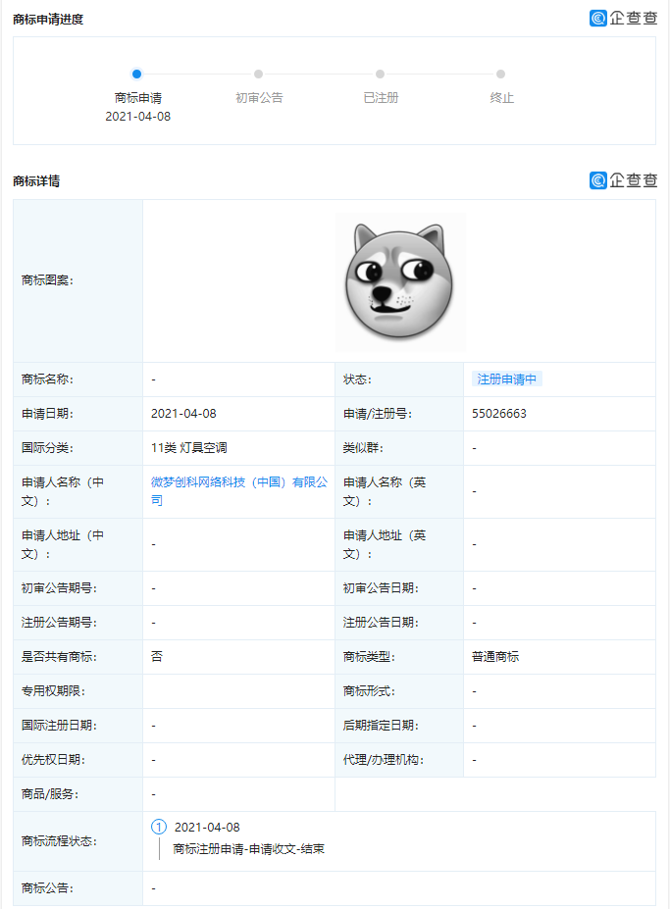Click the 否 value for 是否共有商标
Viewport: 670px width, 909px height.
pyautogui.click(x=157, y=657)
